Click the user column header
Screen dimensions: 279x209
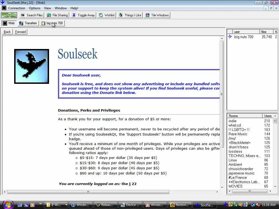point(246,32)
